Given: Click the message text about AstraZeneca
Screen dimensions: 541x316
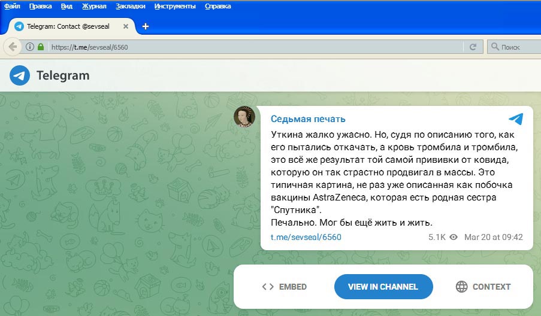Looking at the screenshot, I should click(394, 178).
